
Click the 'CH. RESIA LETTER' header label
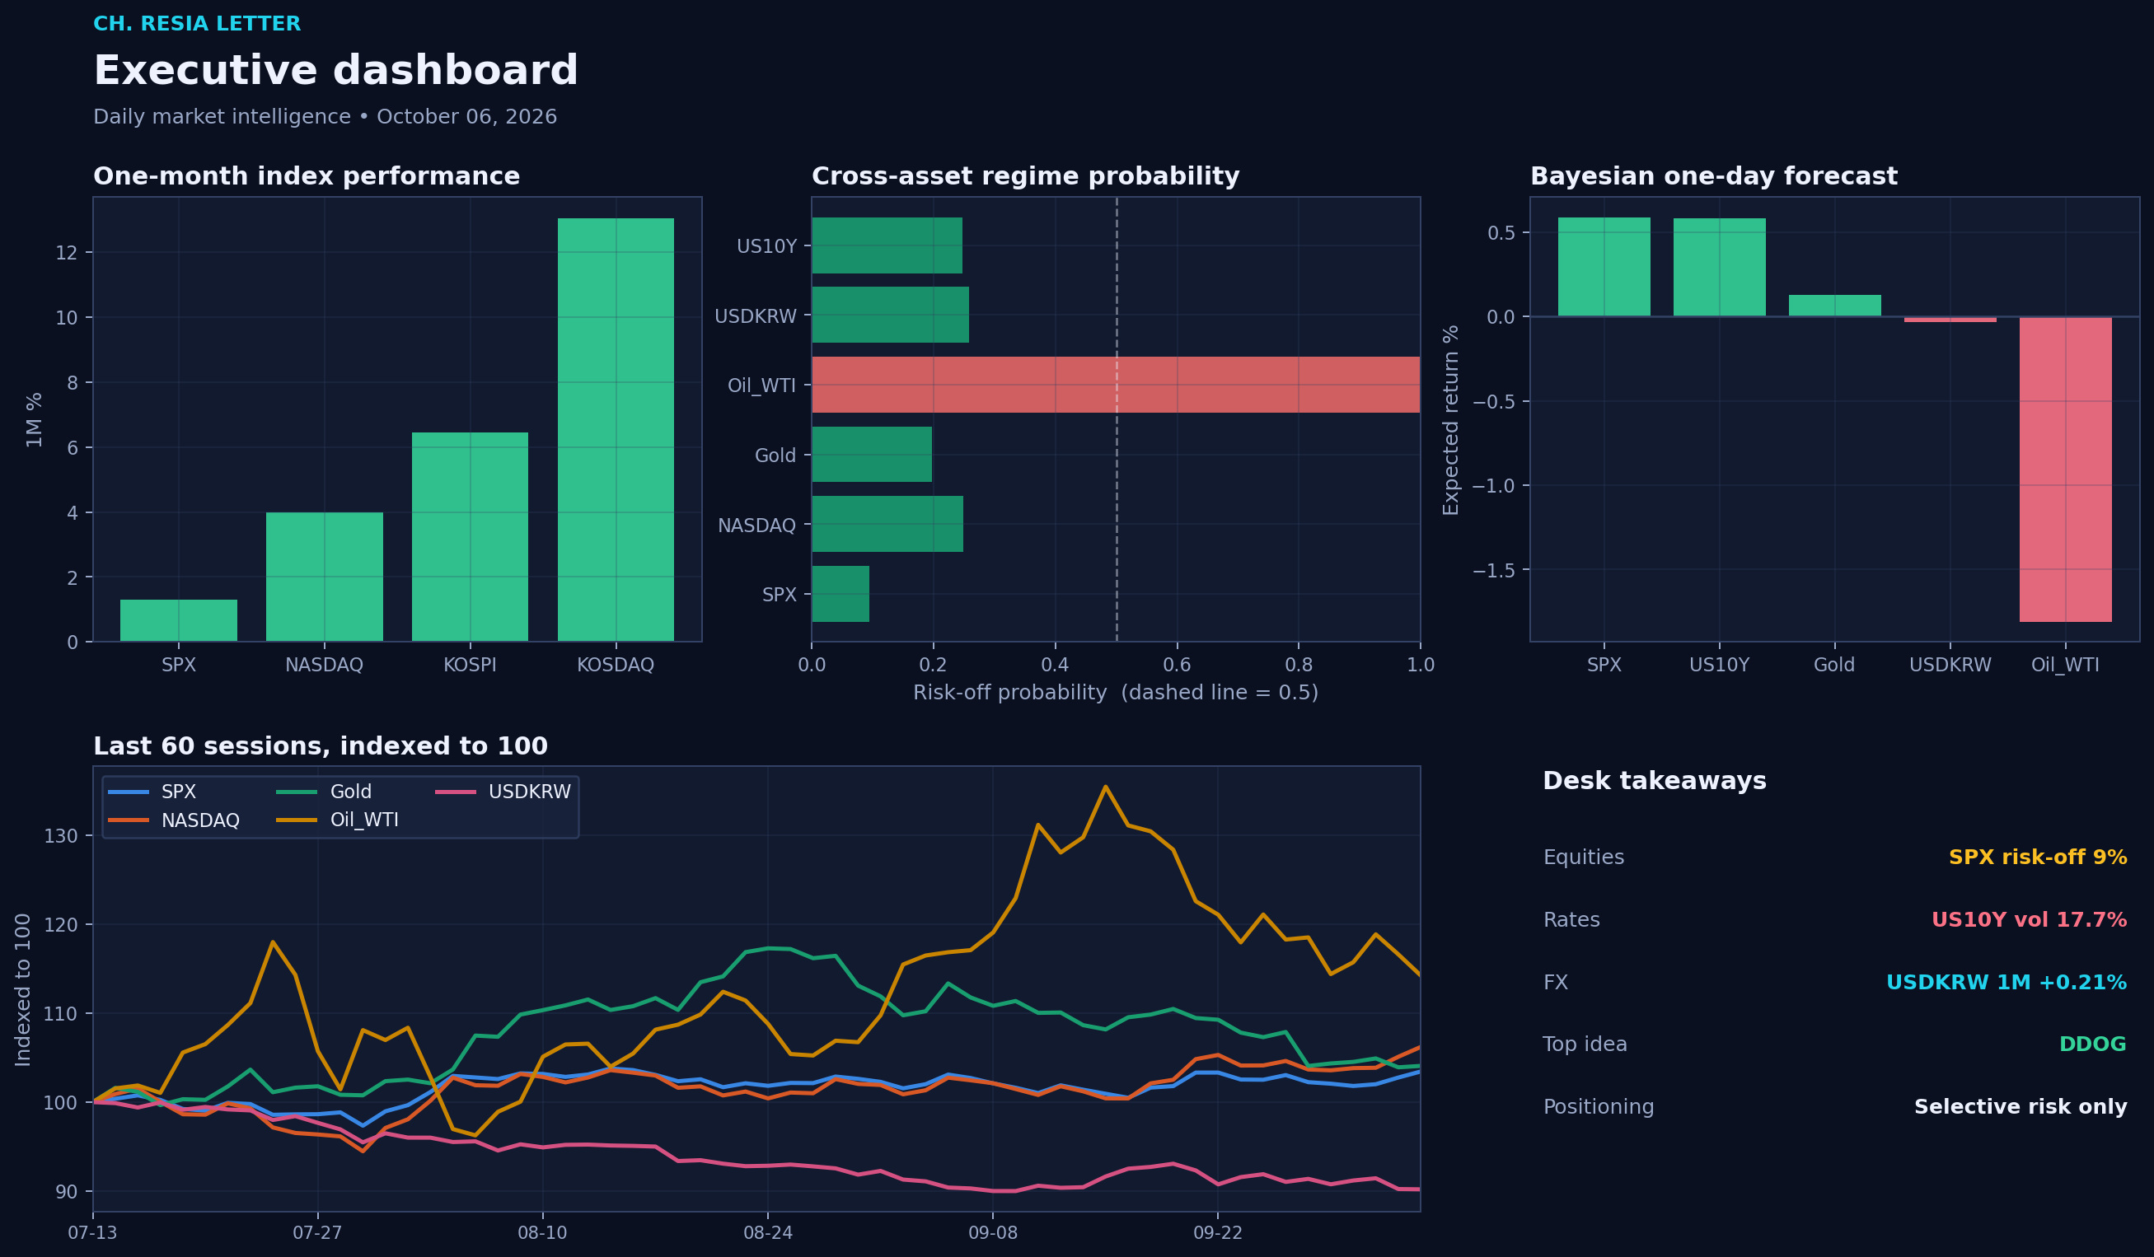coord(198,24)
